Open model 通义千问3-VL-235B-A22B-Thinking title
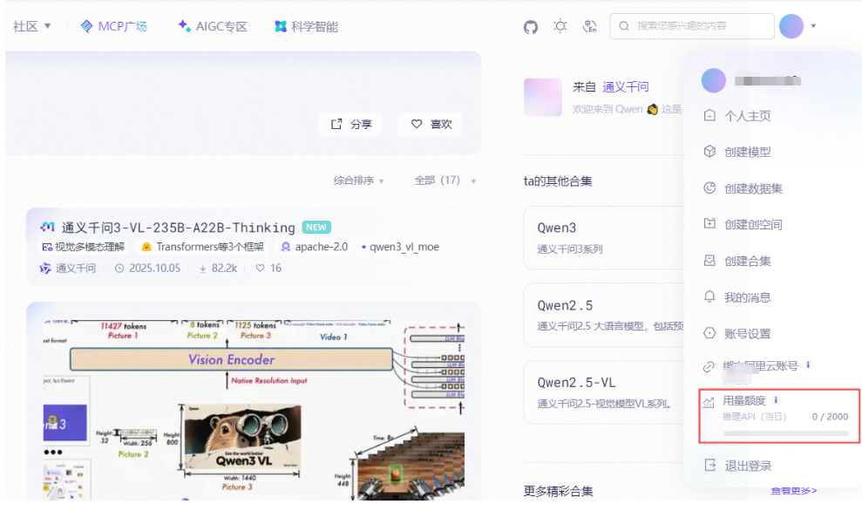The image size is (862, 511). [178, 228]
